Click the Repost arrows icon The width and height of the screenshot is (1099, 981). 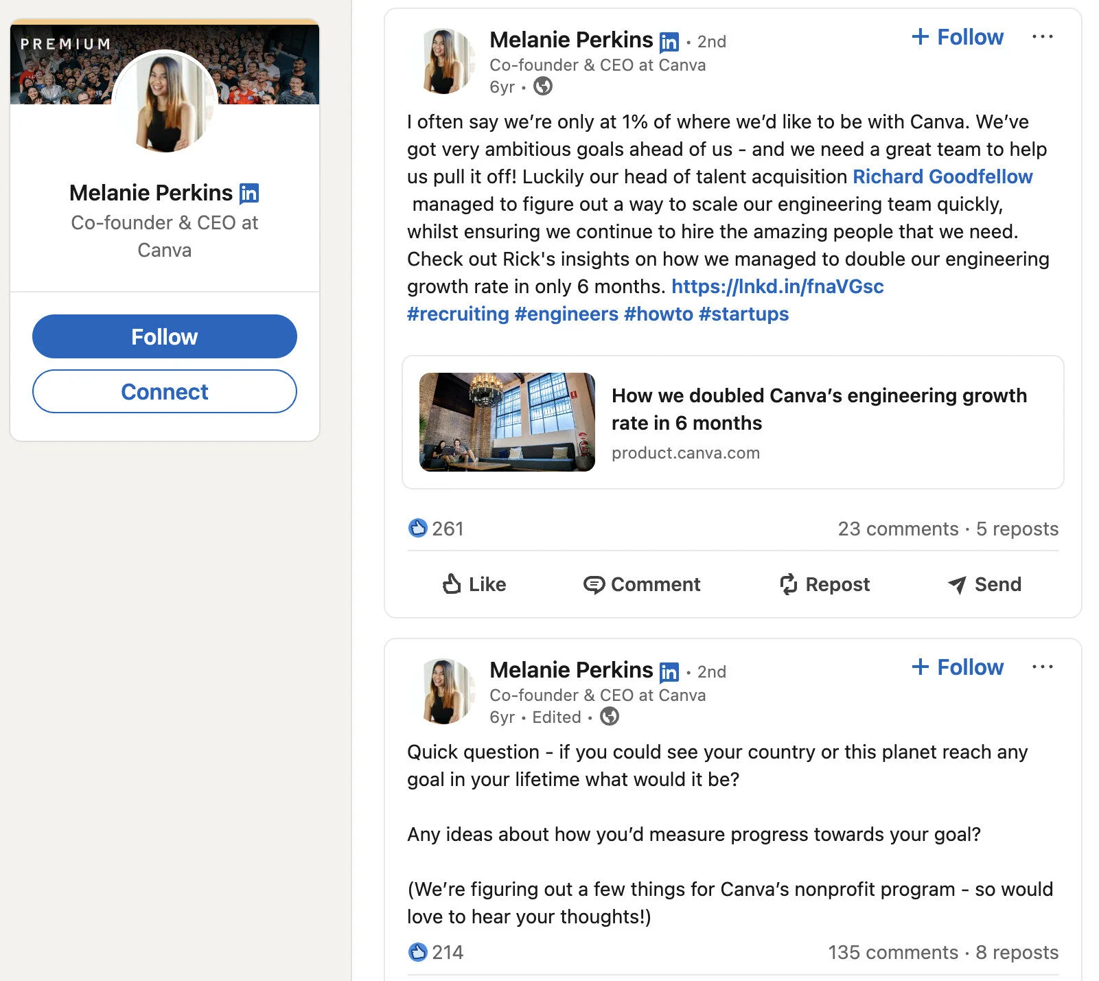coord(788,584)
